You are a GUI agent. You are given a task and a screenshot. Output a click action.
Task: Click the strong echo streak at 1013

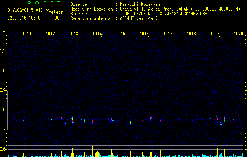coord(72,120)
